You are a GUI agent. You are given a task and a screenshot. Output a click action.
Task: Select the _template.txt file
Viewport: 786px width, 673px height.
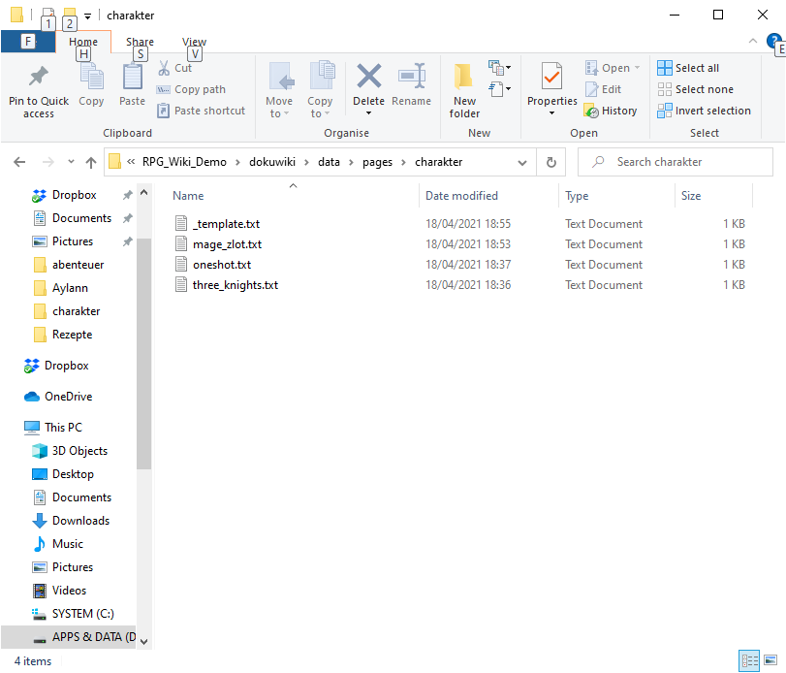(x=226, y=224)
